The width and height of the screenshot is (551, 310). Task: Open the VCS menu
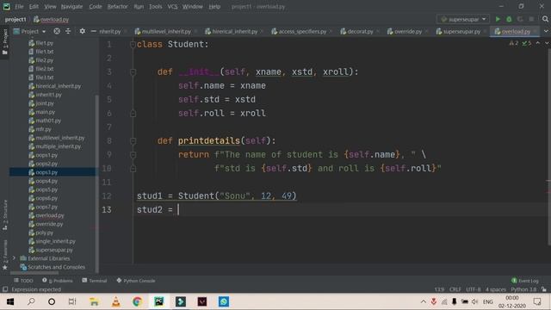[x=172, y=6]
